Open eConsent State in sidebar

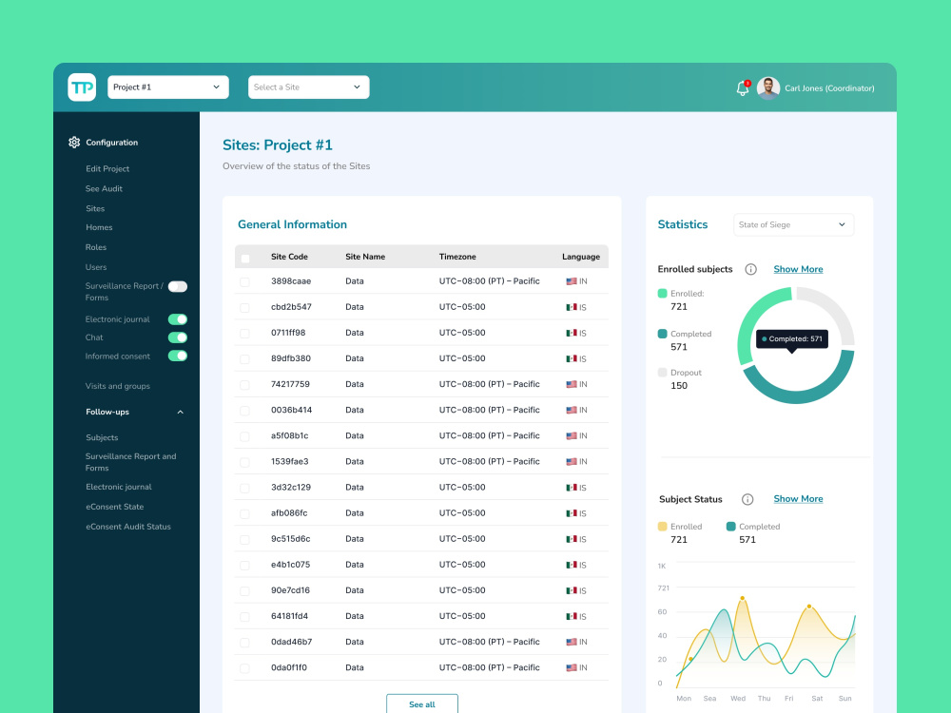click(115, 507)
